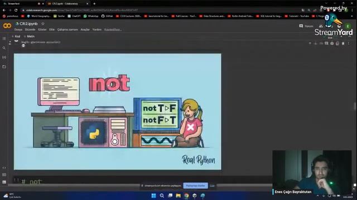Open the table of contents sidebar icon
This screenshot has width=357, height=200.
(x=4, y=38)
